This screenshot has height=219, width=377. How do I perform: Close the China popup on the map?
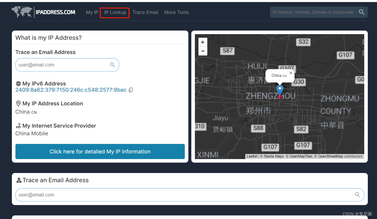[291, 73]
